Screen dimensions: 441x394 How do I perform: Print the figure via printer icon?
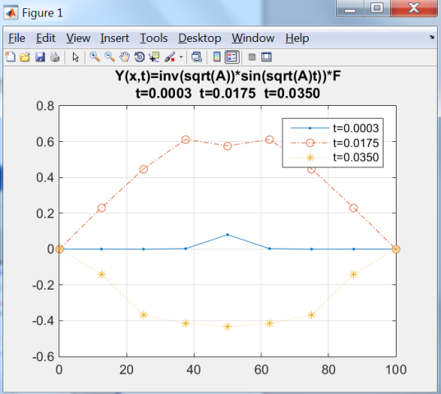pos(55,57)
